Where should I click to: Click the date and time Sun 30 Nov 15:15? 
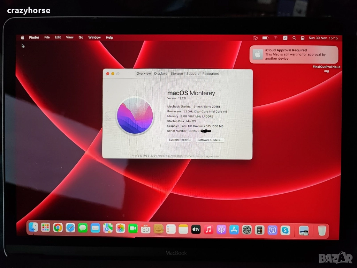point(323,38)
